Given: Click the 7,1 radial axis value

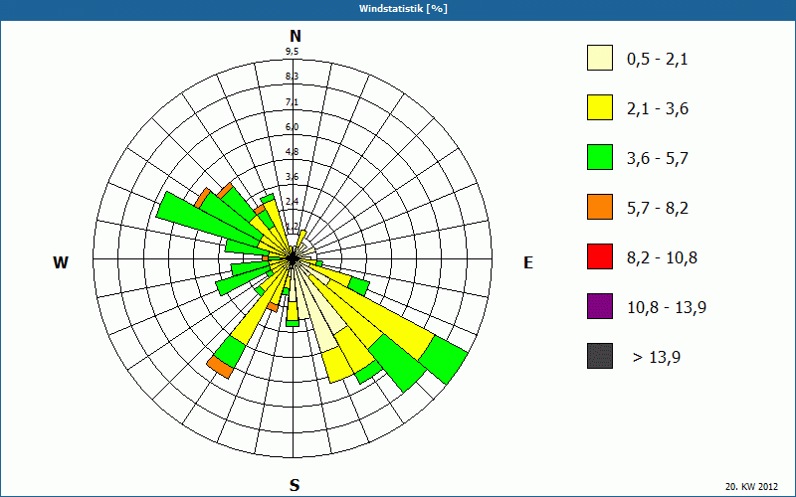Looking at the screenshot, I should (x=292, y=102).
